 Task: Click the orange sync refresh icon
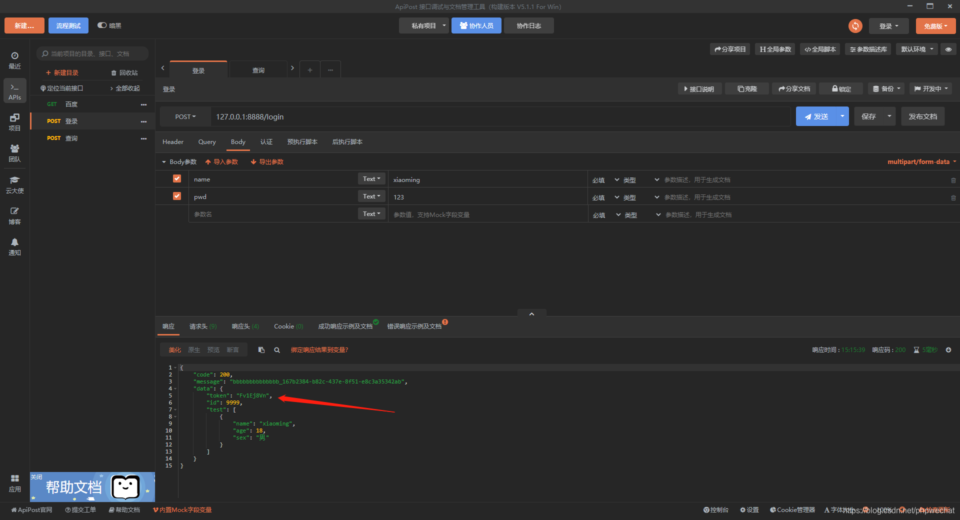(x=855, y=26)
